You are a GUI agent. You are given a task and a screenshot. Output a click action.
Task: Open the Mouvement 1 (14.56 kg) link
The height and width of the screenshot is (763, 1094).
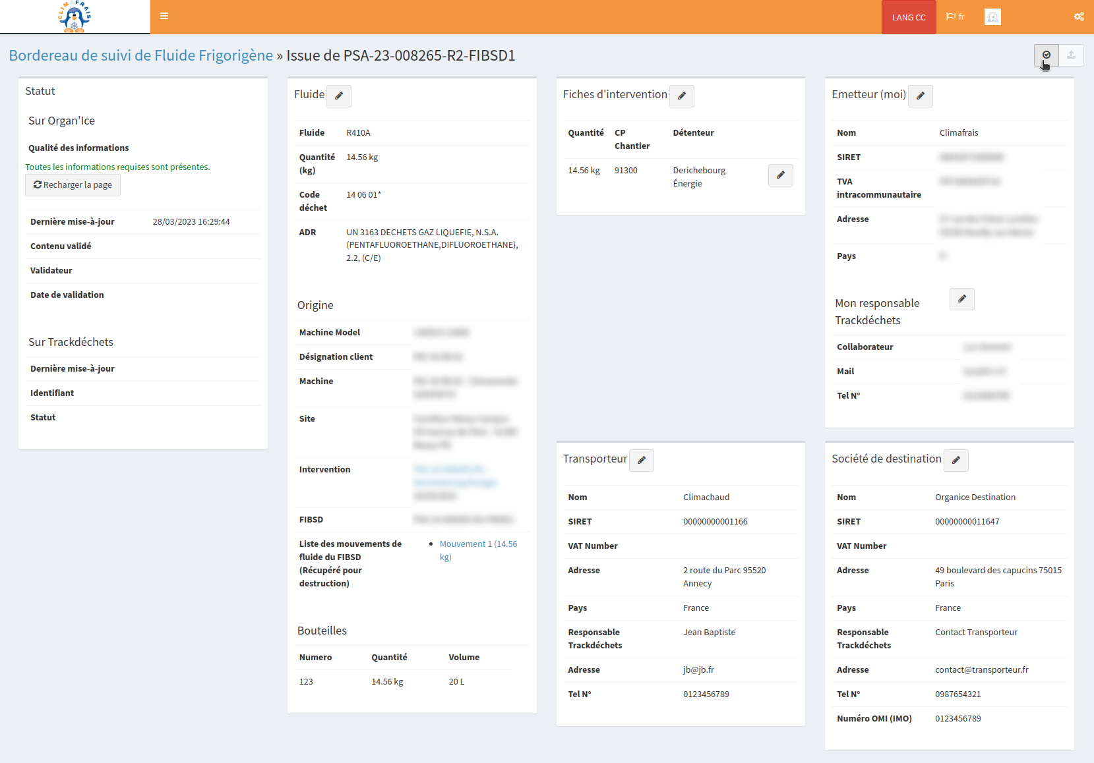[x=478, y=550]
